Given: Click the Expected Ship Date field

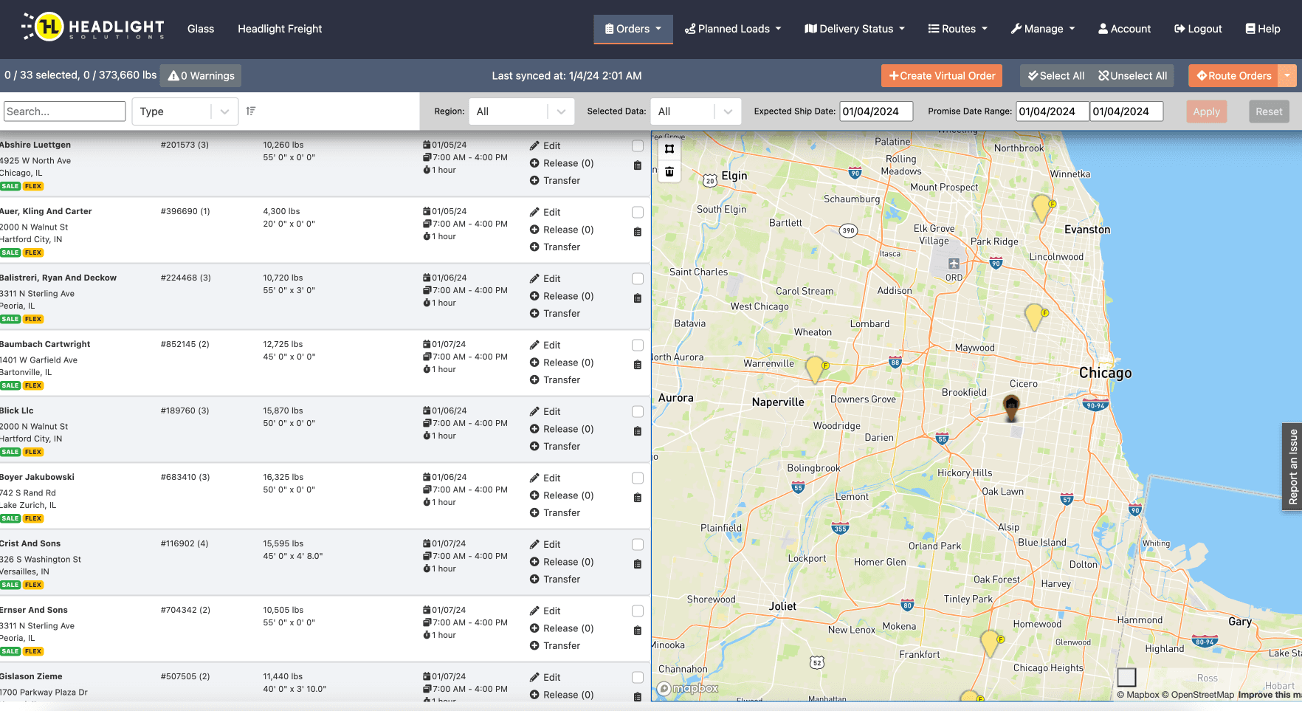Looking at the screenshot, I should (876, 111).
